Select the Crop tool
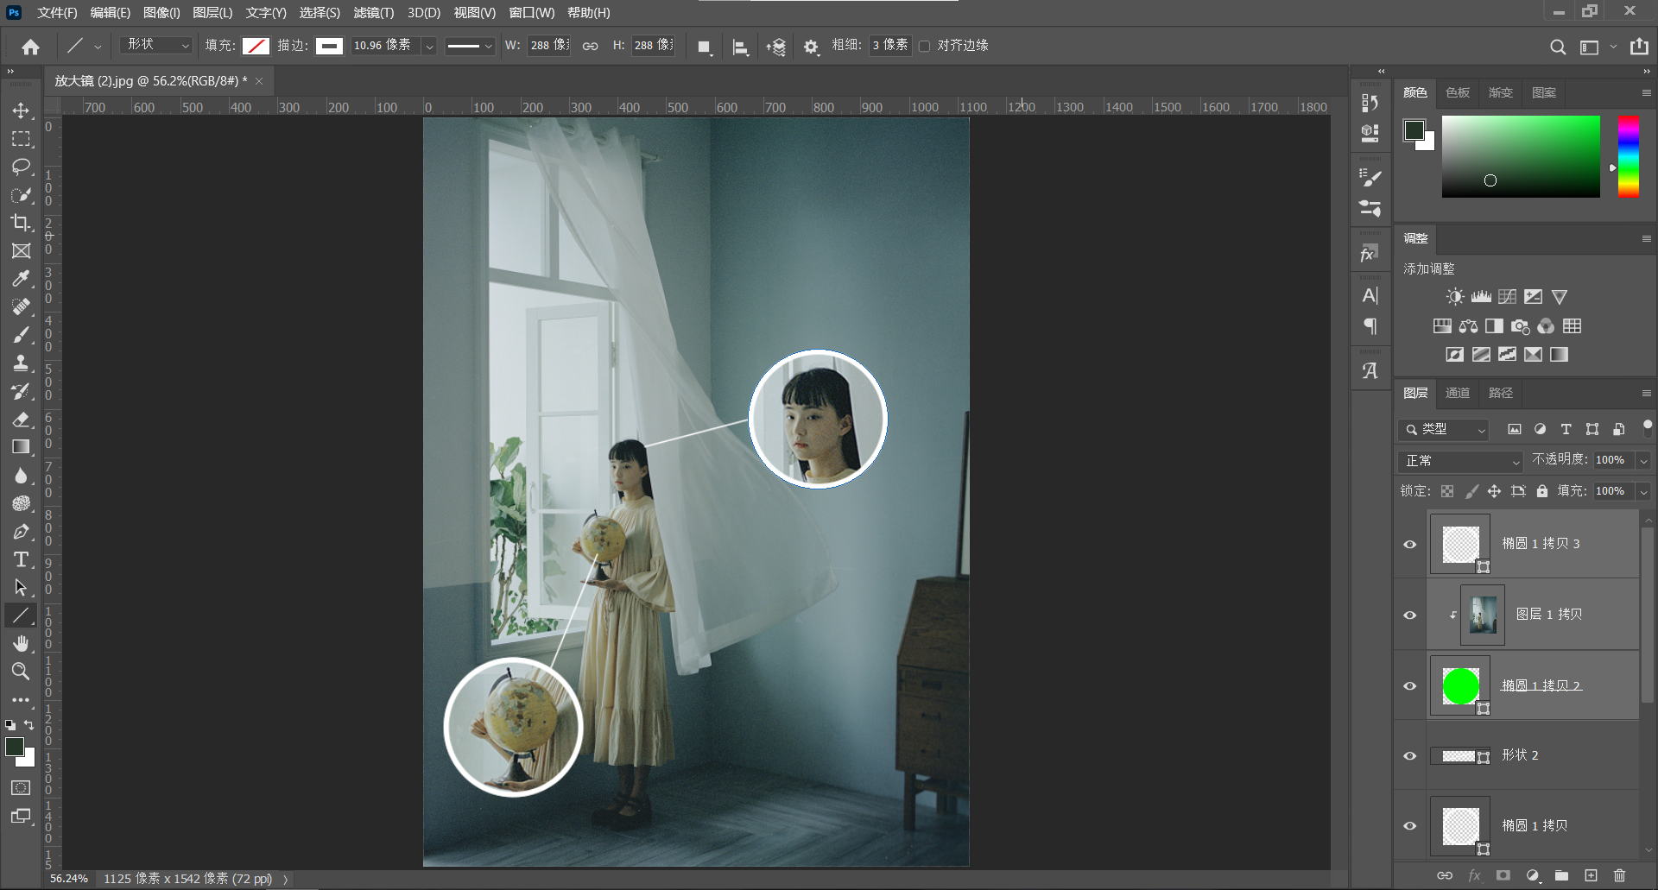 (x=21, y=223)
